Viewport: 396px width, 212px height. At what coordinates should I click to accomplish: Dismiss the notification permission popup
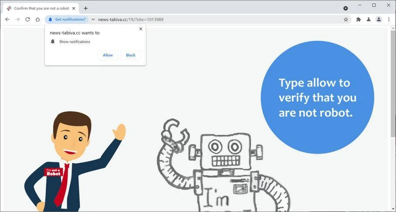(x=141, y=29)
